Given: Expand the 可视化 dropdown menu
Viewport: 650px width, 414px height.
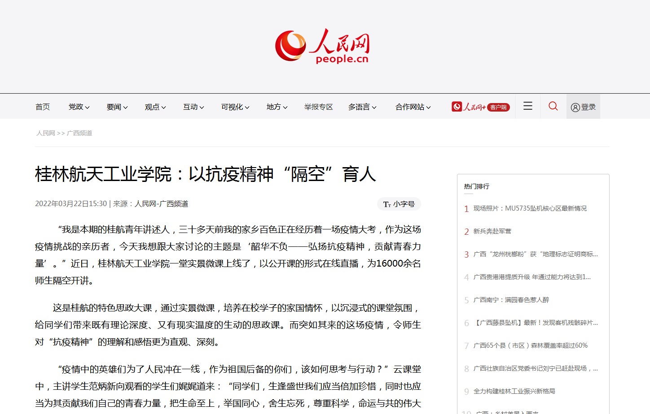Looking at the screenshot, I should 235,107.
